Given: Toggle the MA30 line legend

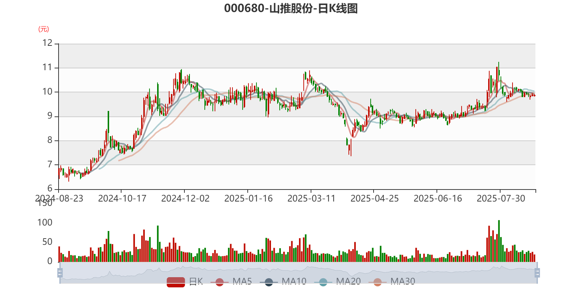Looking at the screenshot, I should pos(391,282).
